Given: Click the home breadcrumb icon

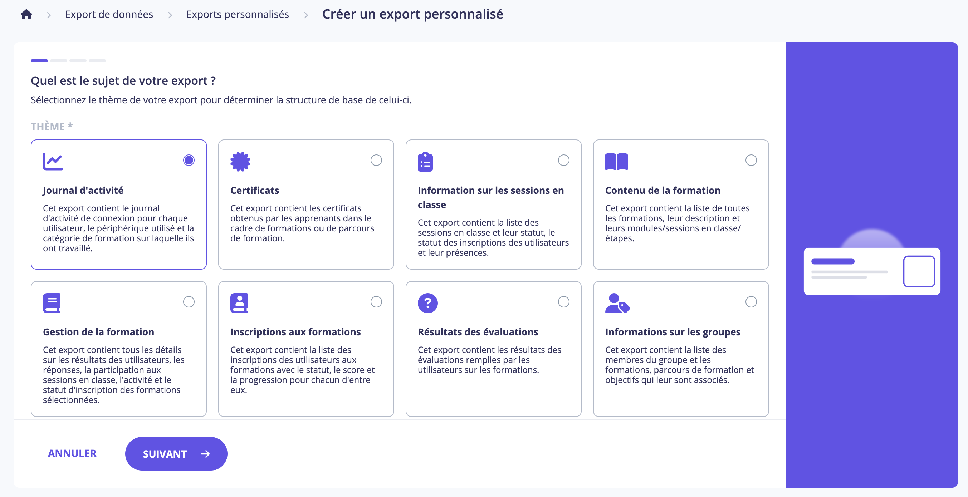Looking at the screenshot, I should [x=26, y=14].
